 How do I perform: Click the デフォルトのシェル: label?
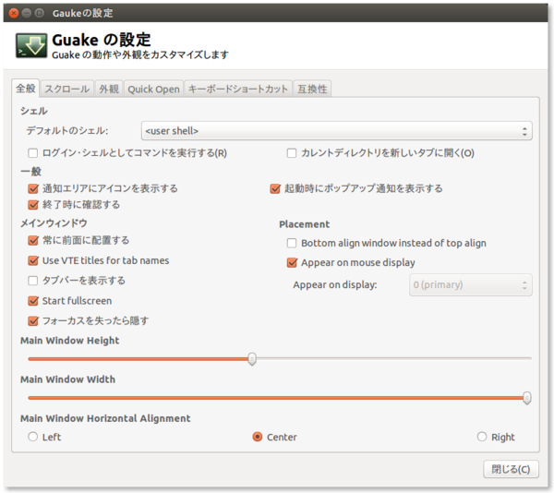coord(67,131)
